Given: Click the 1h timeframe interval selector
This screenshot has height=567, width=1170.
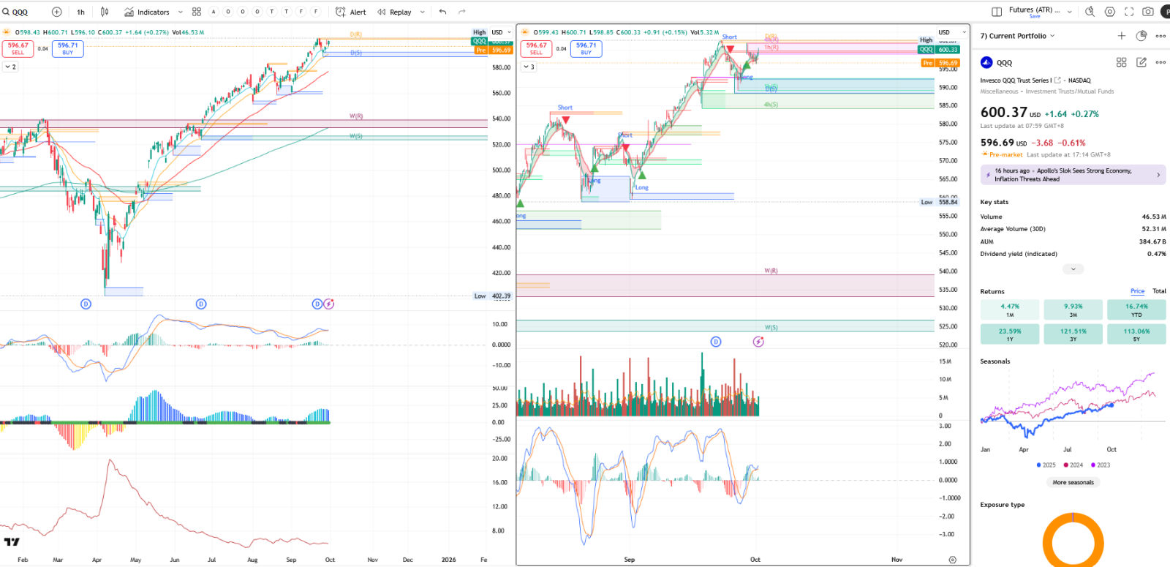Looking at the screenshot, I should point(80,12).
